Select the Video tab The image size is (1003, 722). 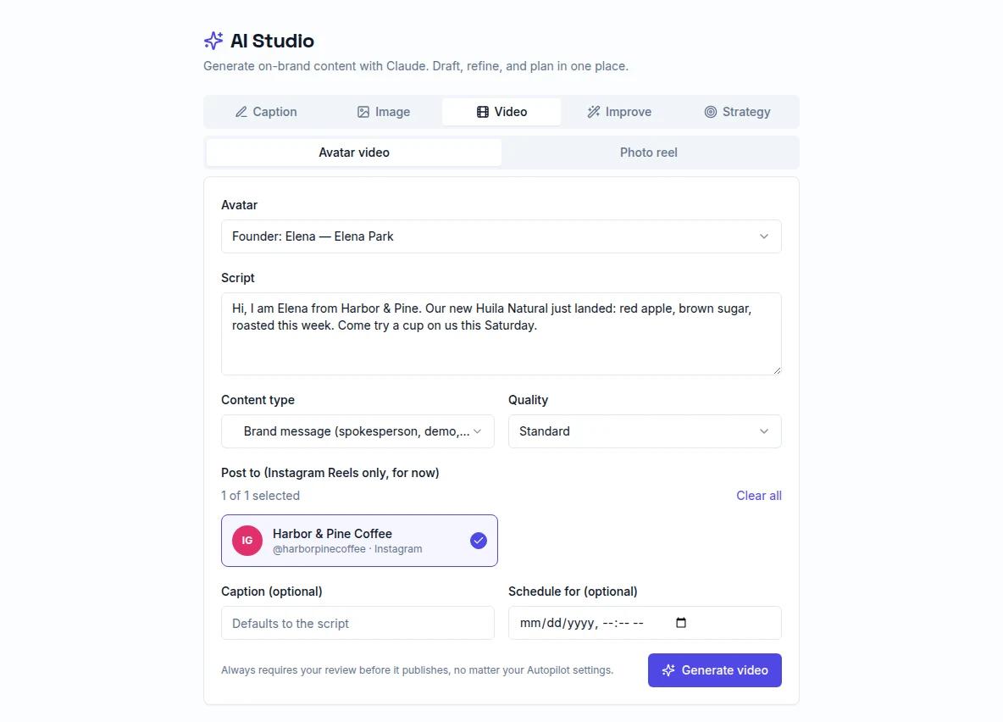click(x=501, y=112)
